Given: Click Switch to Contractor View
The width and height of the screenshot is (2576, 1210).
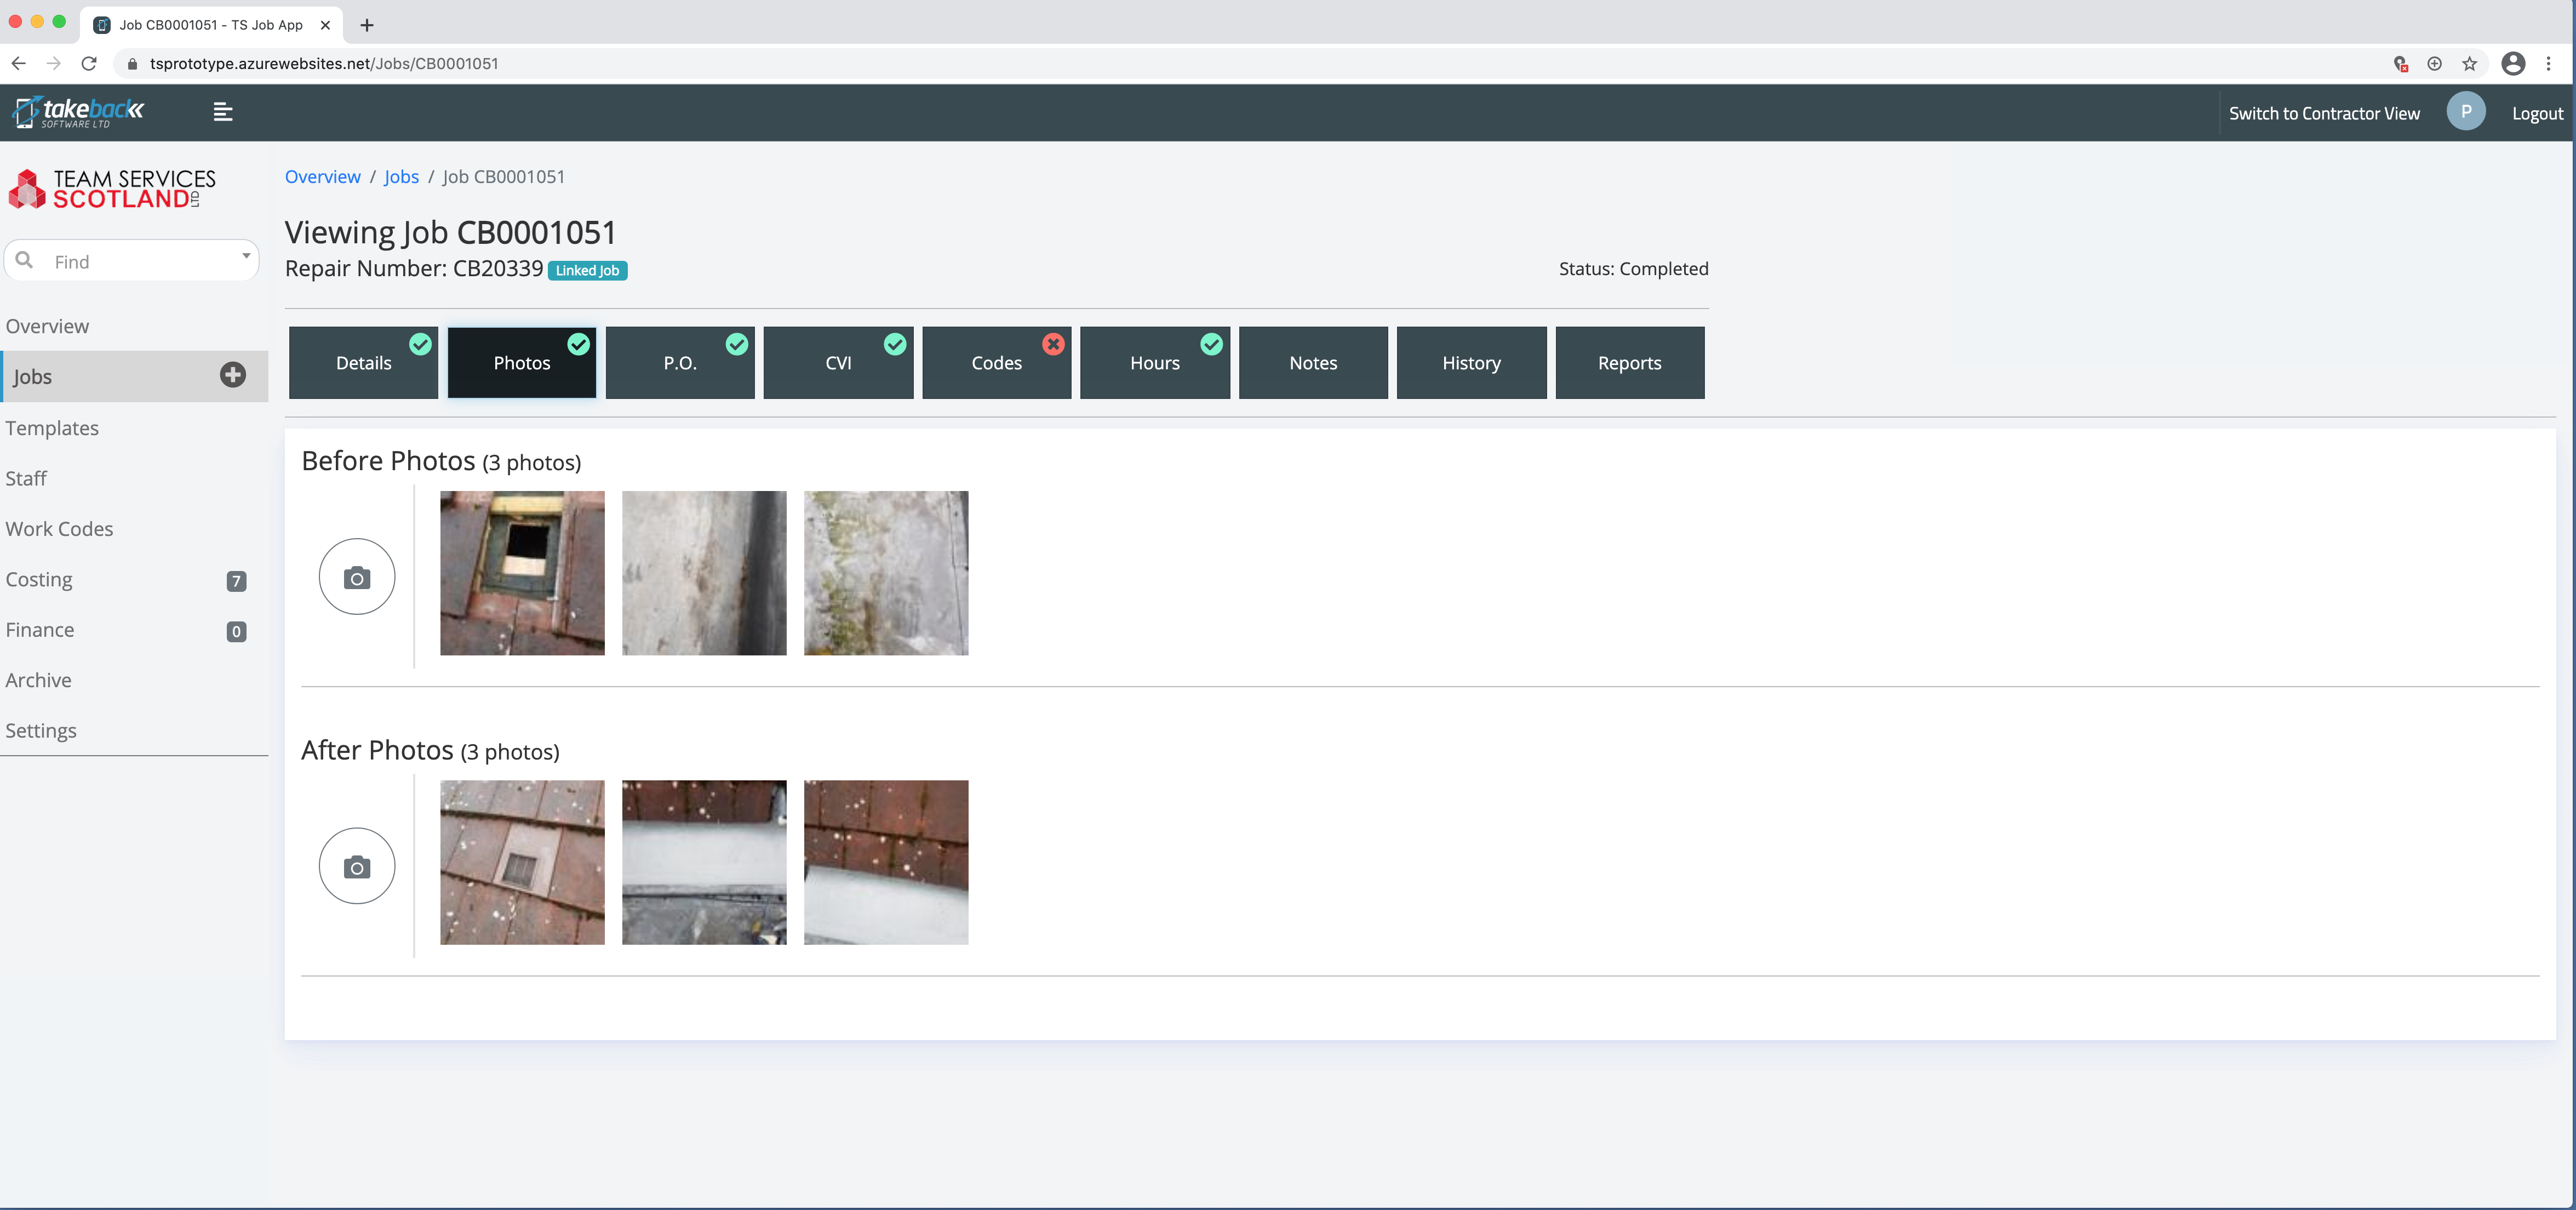Looking at the screenshot, I should tap(2324, 113).
